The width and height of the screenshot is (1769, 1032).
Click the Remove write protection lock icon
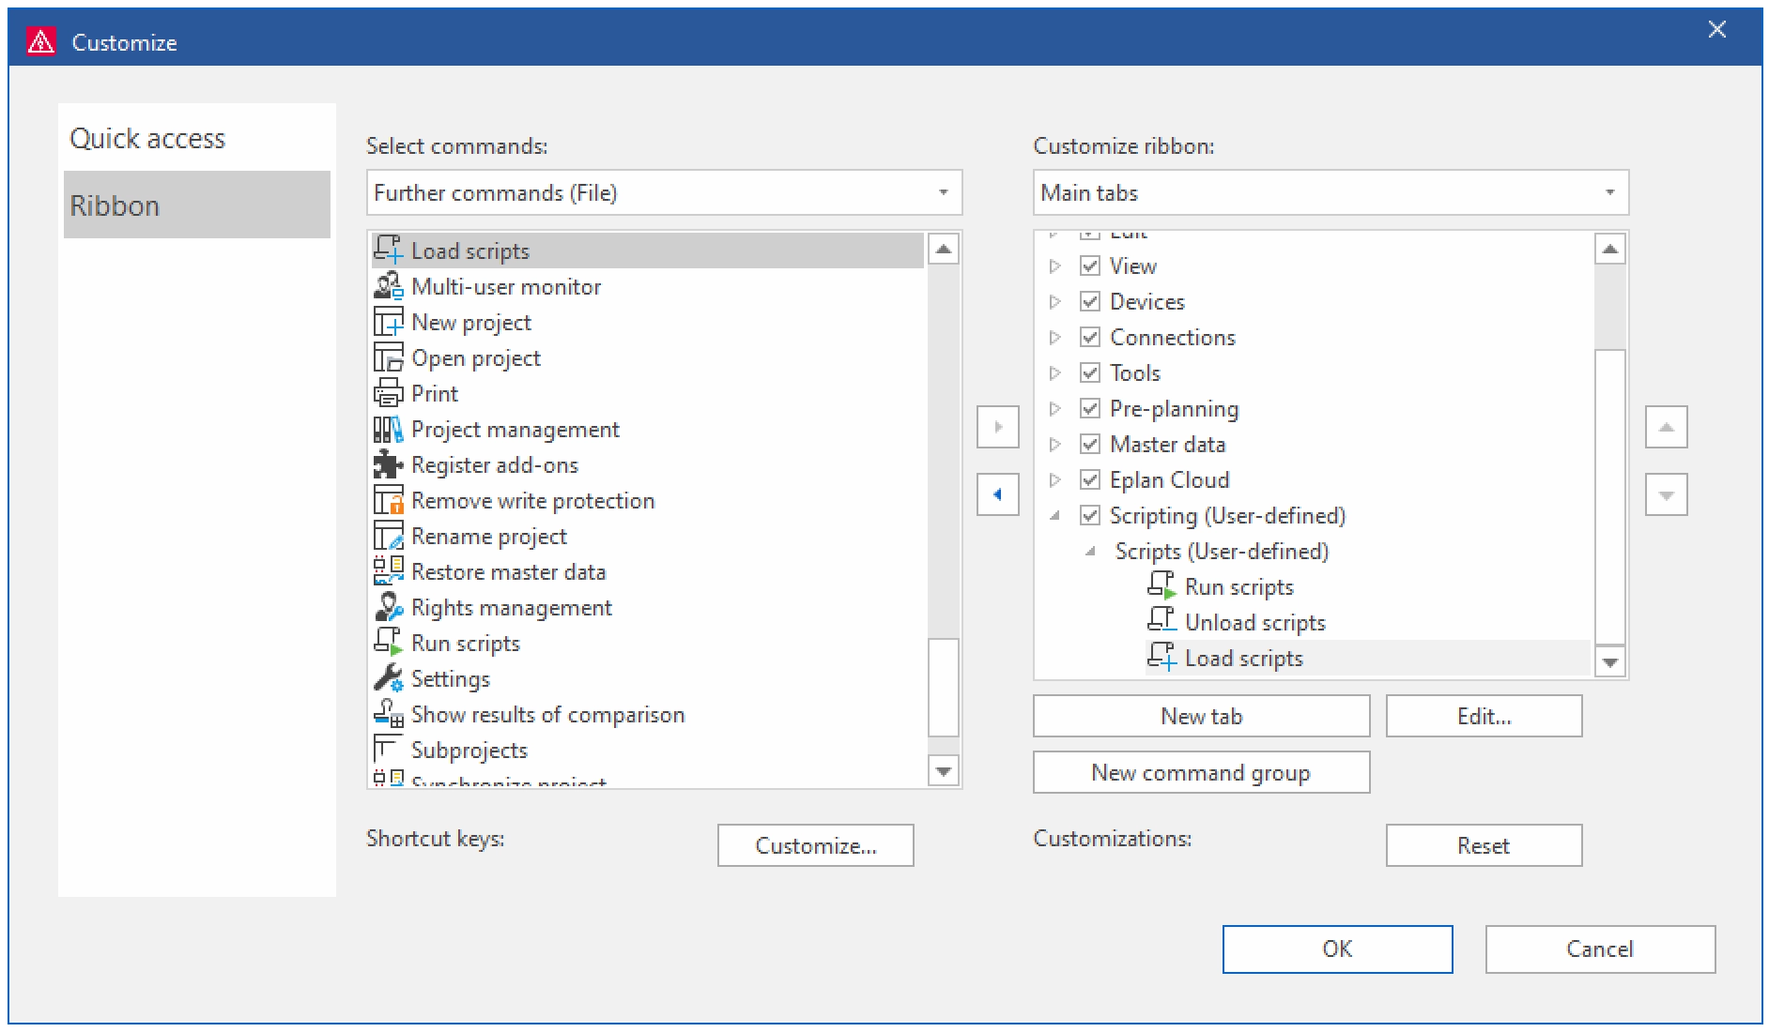388,499
